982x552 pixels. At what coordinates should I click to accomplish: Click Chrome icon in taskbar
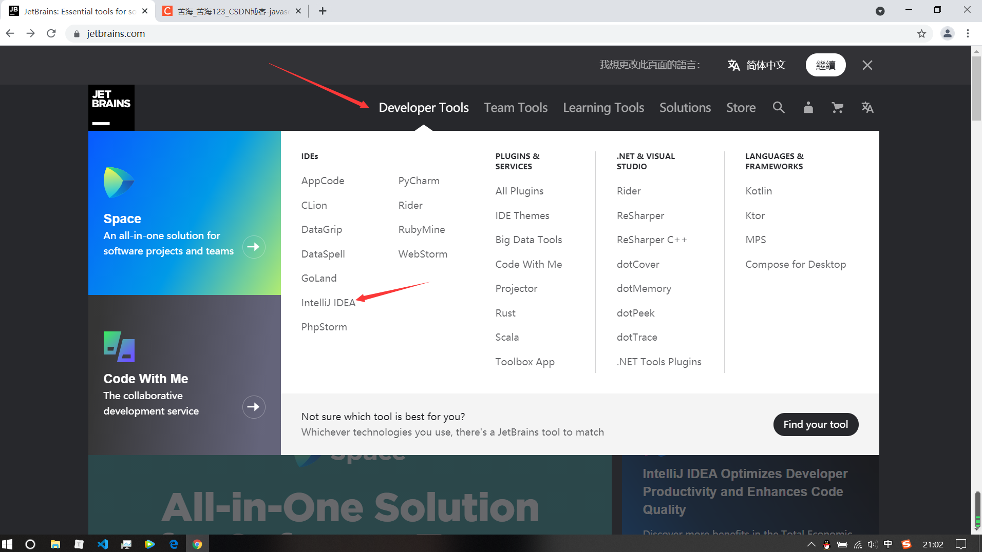(x=197, y=544)
